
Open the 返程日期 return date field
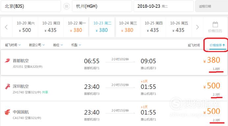(x=212, y=6)
